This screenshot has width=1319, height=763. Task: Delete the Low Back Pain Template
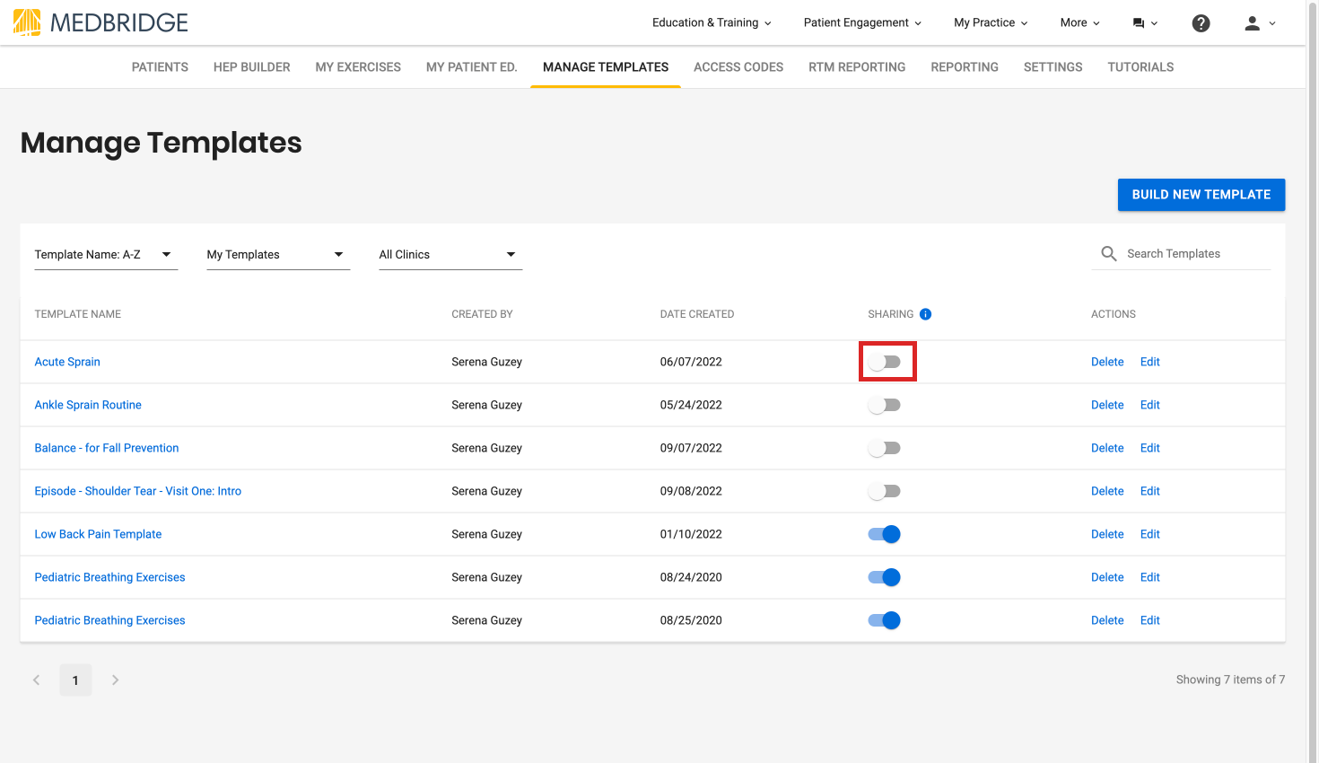click(x=1107, y=534)
